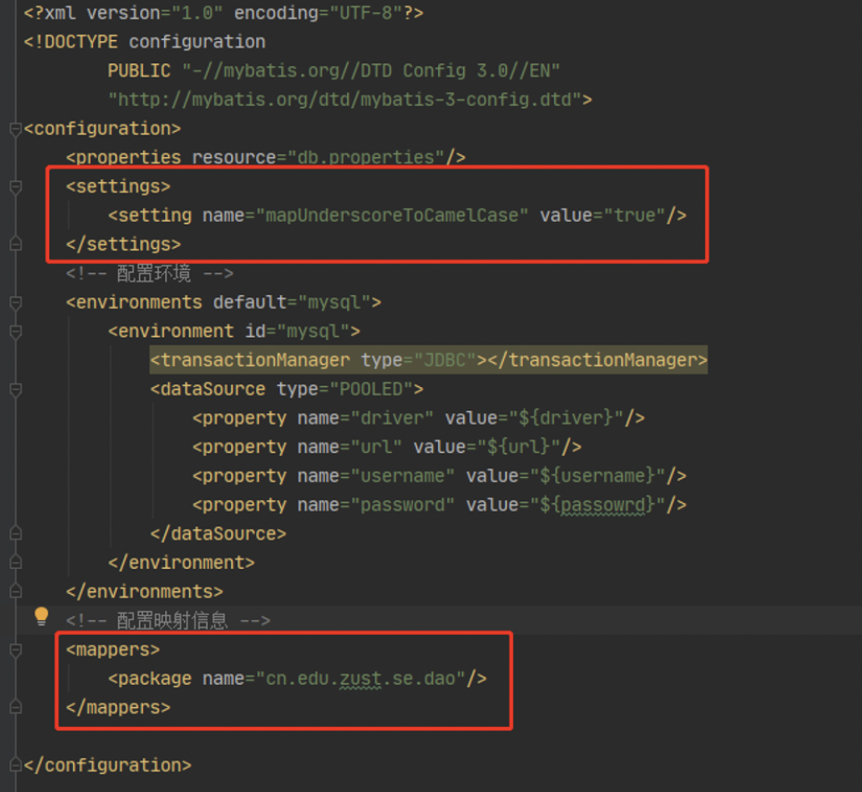This screenshot has width=862, height=792.
Task: Click fold marker beside closing </environment> tag
Action: pos(15,563)
